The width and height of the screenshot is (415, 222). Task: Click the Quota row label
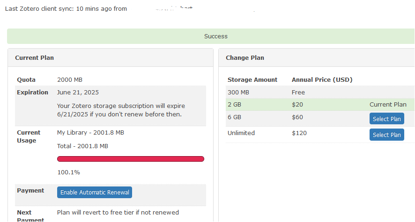coord(26,80)
